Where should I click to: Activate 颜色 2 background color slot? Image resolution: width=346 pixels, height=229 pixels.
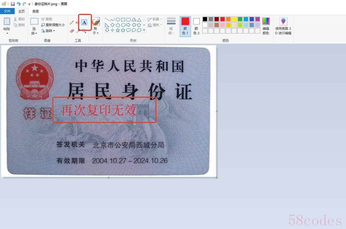pos(196,26)
